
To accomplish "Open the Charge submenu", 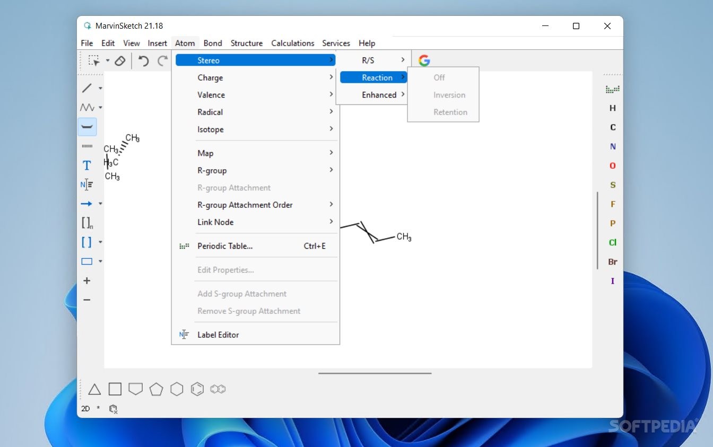I will click(256, 77).
